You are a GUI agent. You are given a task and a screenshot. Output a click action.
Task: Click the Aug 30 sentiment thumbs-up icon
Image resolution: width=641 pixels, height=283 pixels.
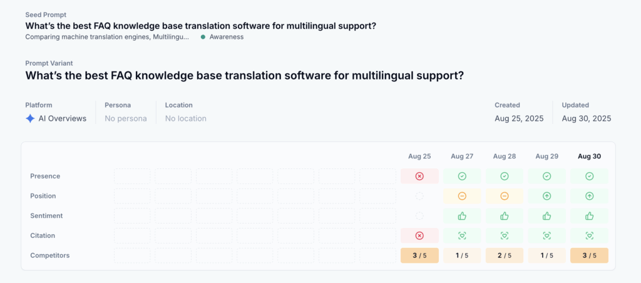(589, 215)
